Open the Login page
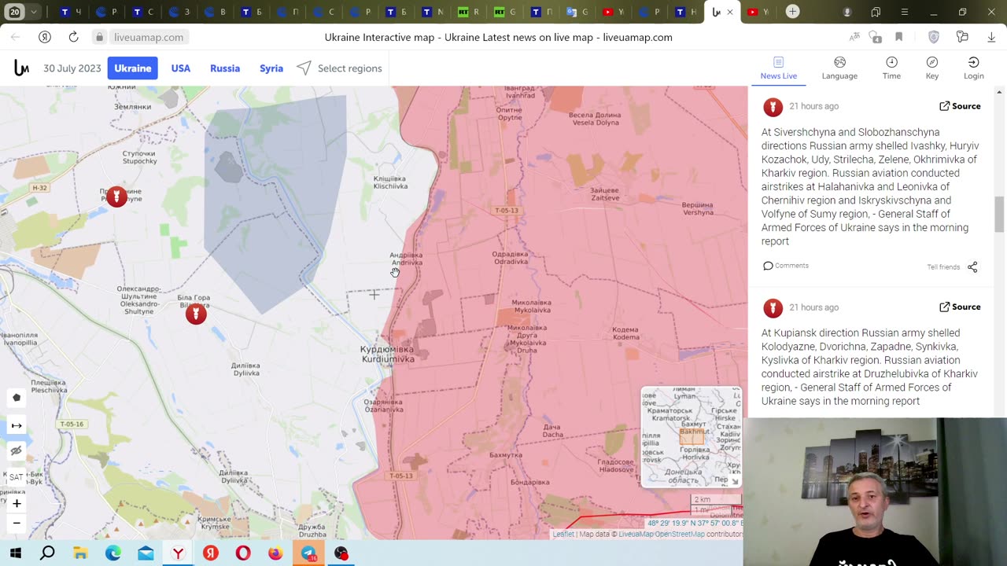 (974, 68)
